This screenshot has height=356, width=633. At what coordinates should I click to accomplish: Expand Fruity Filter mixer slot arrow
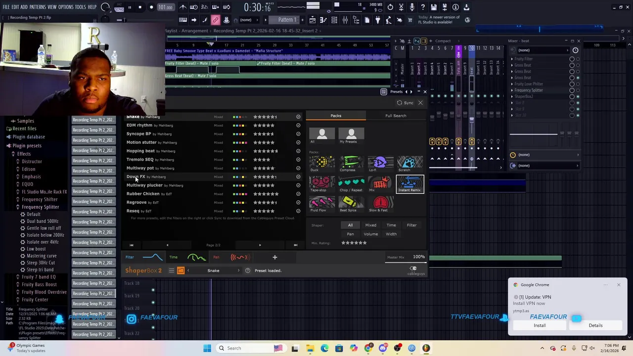click(512, 59)
